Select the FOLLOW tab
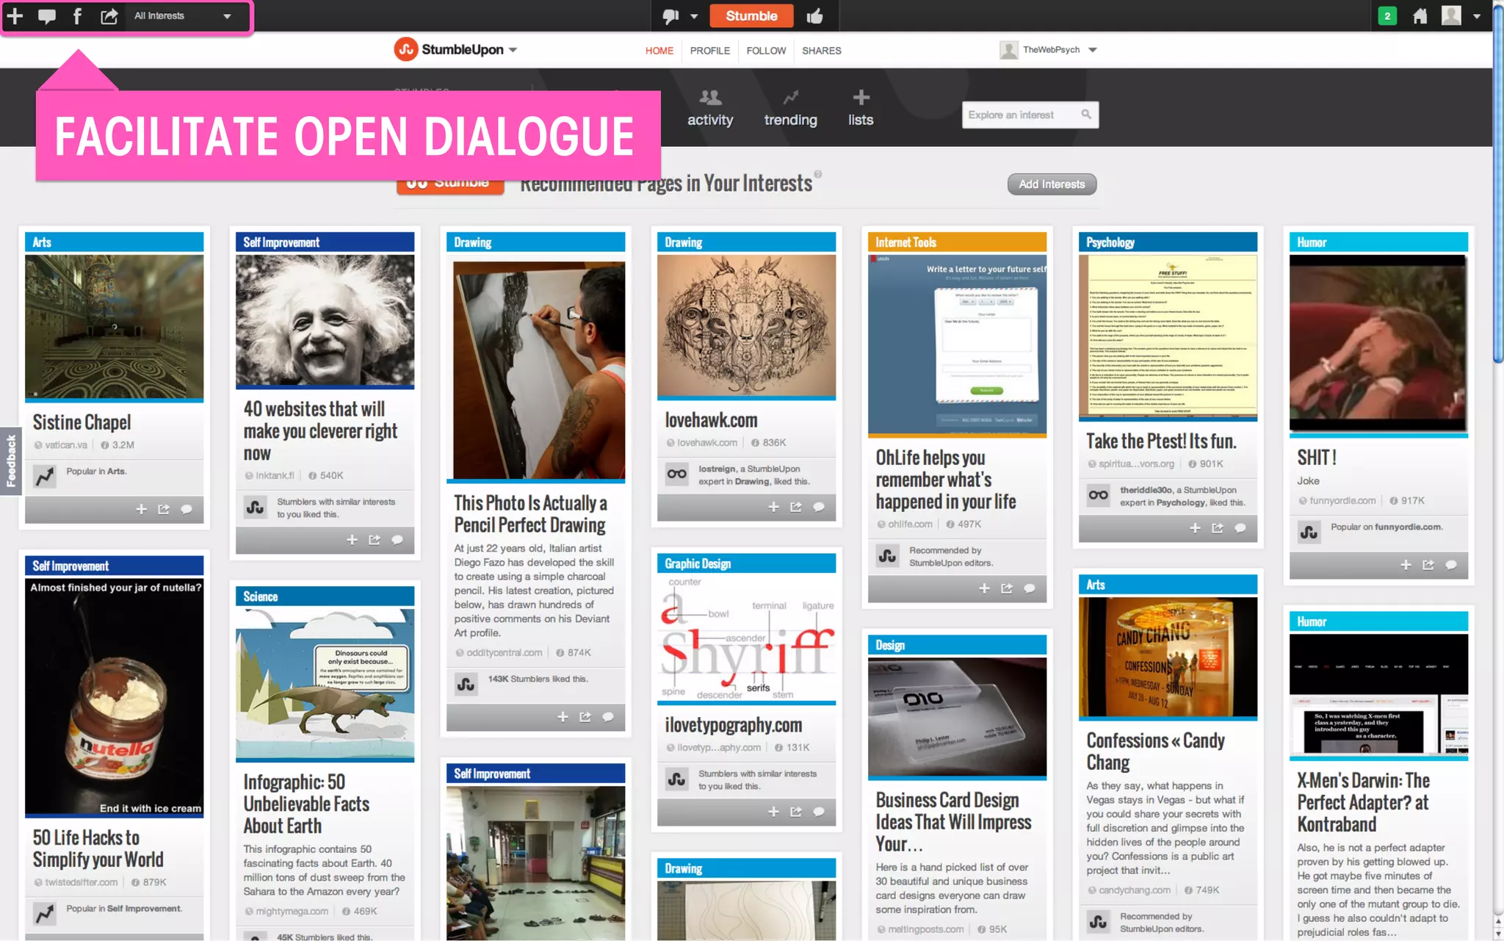This screenshot has width=1504, height=941. [766, 51]
